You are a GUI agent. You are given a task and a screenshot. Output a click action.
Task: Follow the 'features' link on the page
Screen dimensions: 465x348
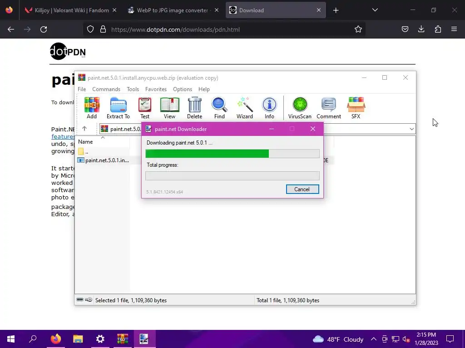coord(63,136)
